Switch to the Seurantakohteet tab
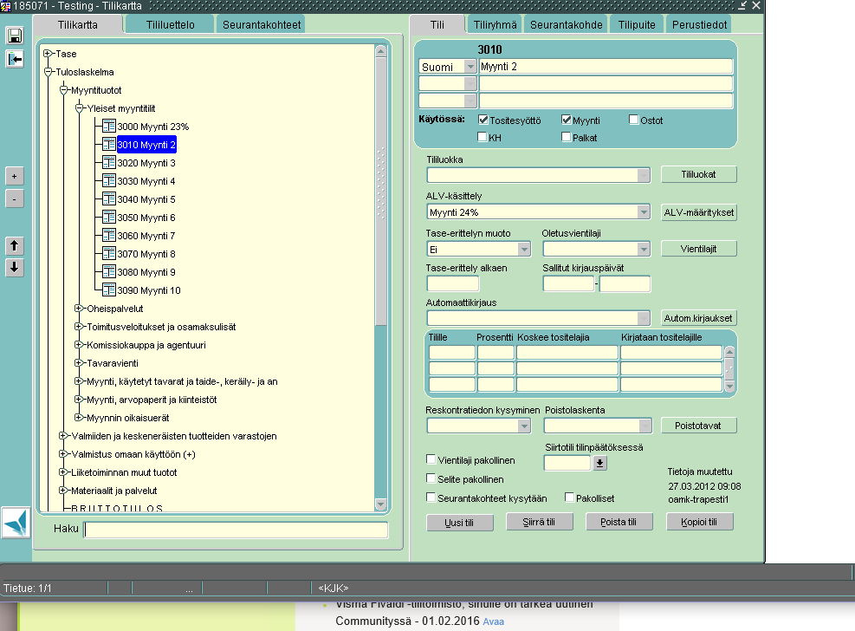The image size is (855, 631). 262,25
